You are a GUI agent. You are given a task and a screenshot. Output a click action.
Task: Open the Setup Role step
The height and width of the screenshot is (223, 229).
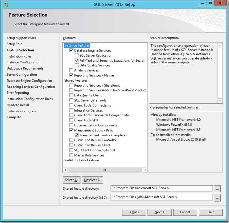(x=15, y=44)
